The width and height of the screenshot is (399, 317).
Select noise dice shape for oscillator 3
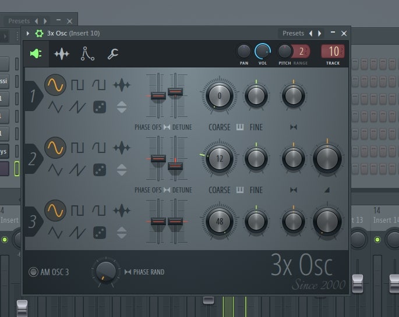(x=100, y=233)
